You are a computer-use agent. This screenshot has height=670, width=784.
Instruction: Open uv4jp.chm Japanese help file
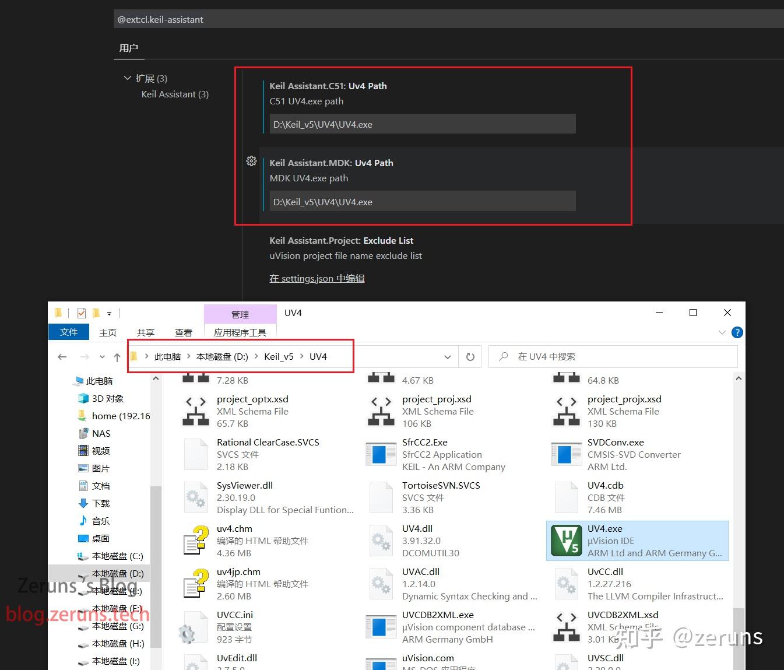195,583
